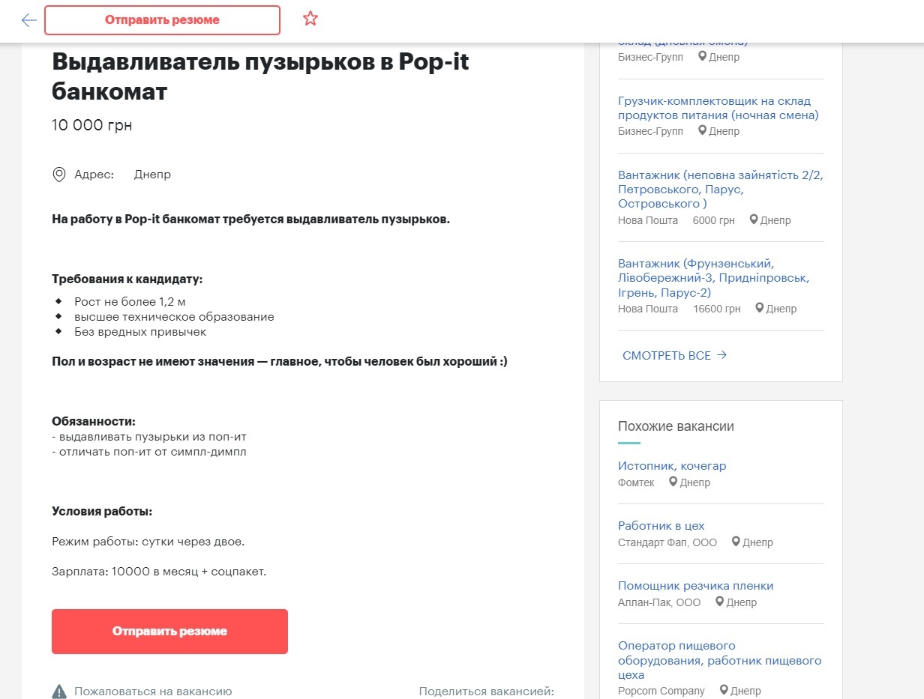
Task: Click location pin beside Нова Пошта 6000 грн
Action: (754, 220)
